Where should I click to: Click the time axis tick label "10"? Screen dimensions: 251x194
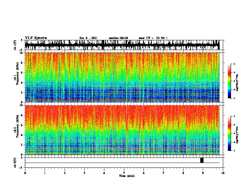(223, 173)
